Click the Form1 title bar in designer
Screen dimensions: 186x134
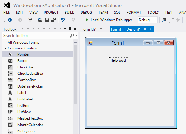tap(118, 43)
